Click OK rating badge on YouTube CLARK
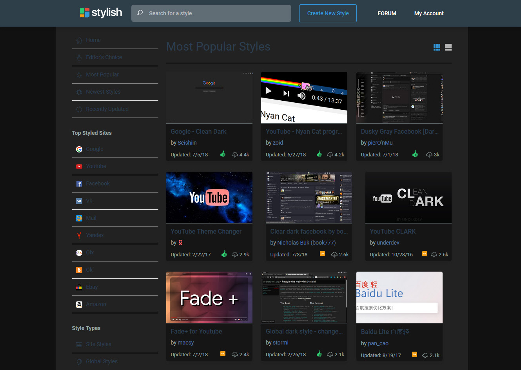The width and height of the screenshot is (521, 370). click(x=425, y=254)
